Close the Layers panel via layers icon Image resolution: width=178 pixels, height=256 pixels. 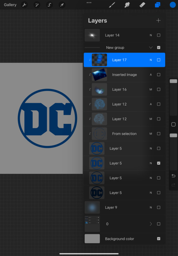point(158,5)
